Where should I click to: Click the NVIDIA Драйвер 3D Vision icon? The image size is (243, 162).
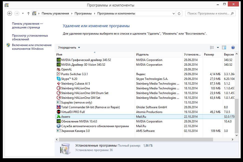[x=59, y=64]
